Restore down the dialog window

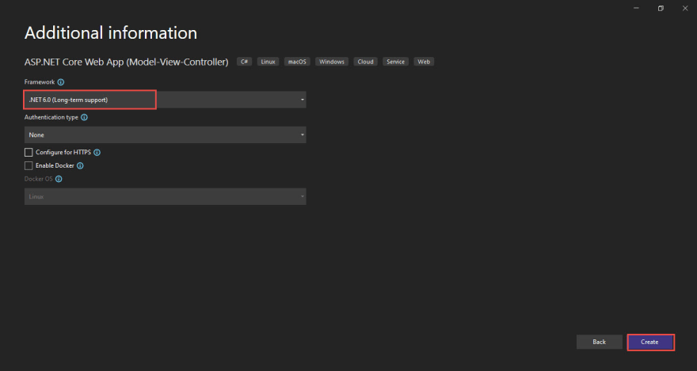[x=661, y=8]
